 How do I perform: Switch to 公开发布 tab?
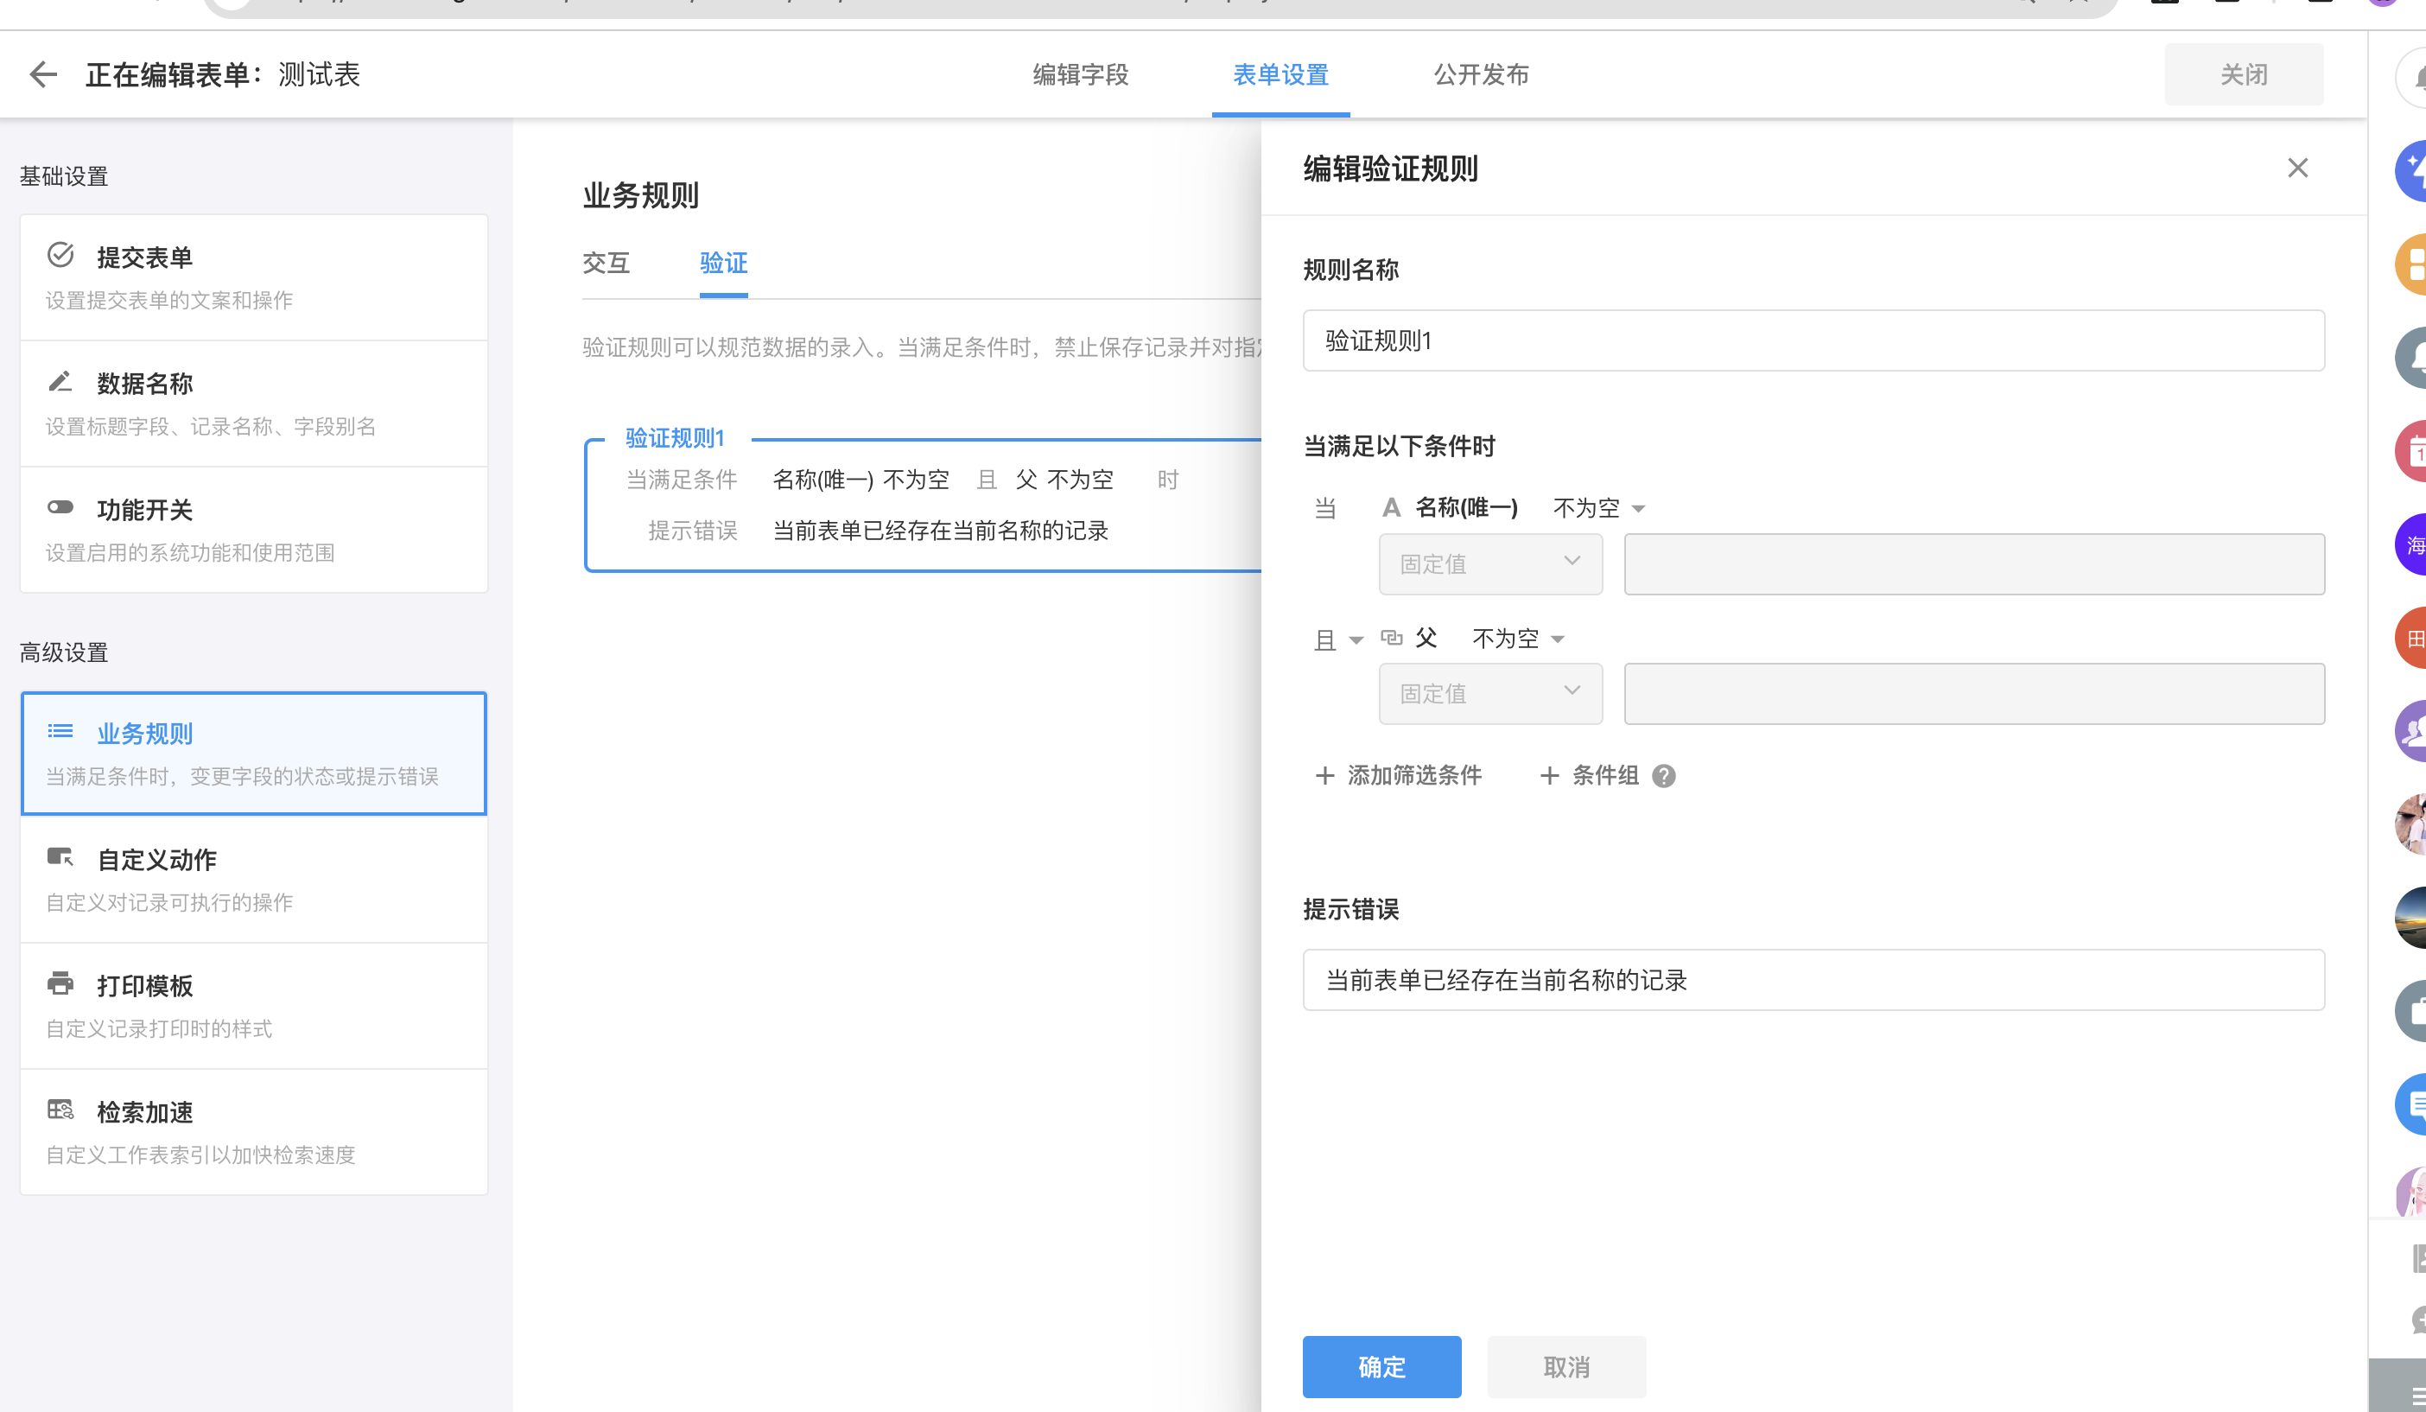1481,74
